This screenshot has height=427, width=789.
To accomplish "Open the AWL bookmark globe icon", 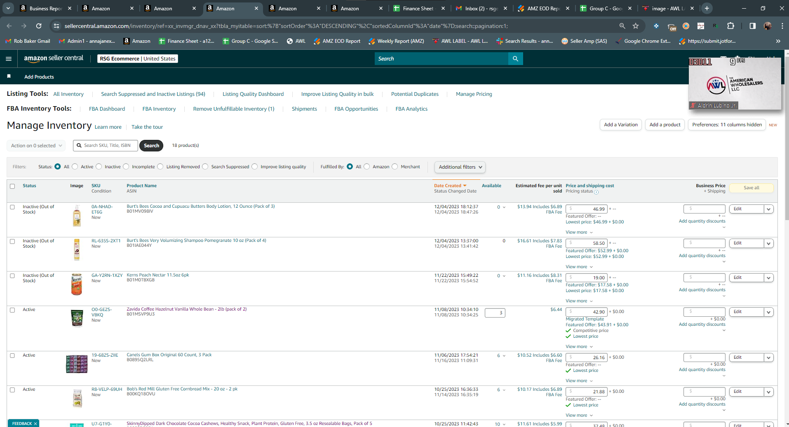I will (x=290, y=41).
